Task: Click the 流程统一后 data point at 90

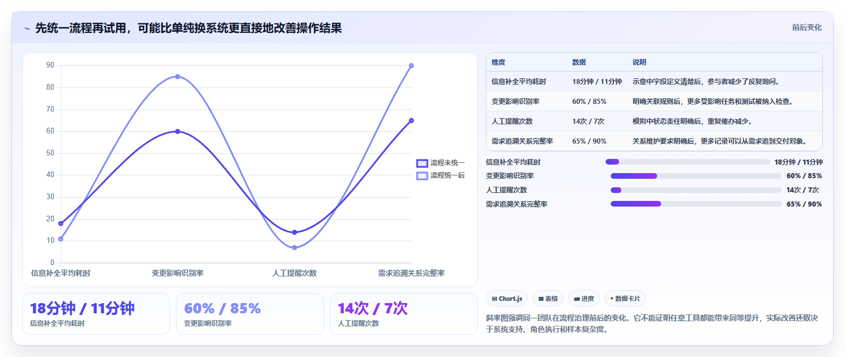Action: [411, 66]
